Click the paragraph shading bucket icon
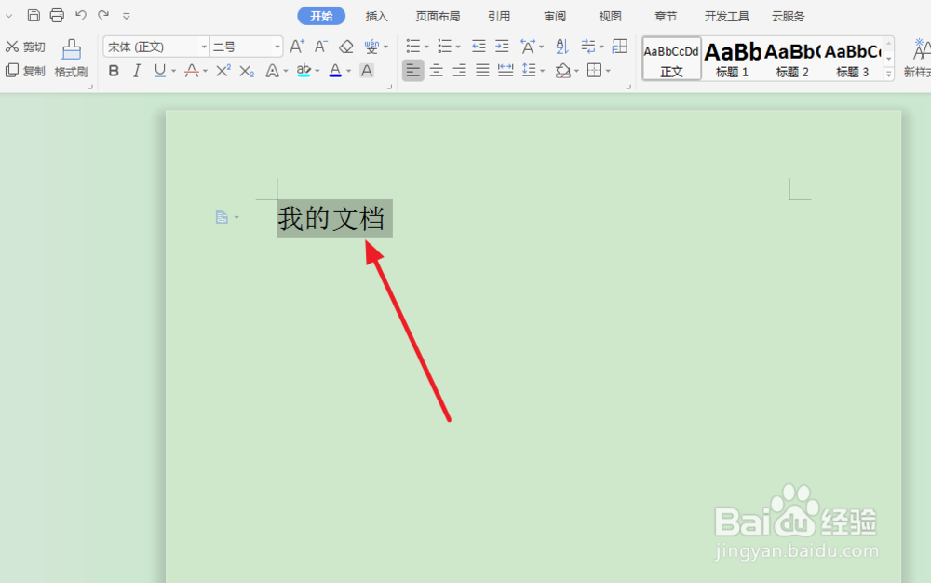 point(562,71)
